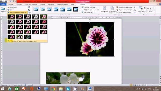Open the Размер group dialog launcher
The width and height of the screenshot is (161, 91).
tap(154, 15)
